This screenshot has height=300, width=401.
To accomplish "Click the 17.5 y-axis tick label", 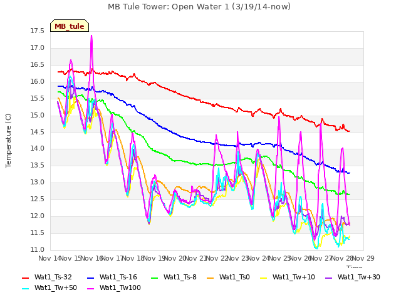I will click(38, 31).
